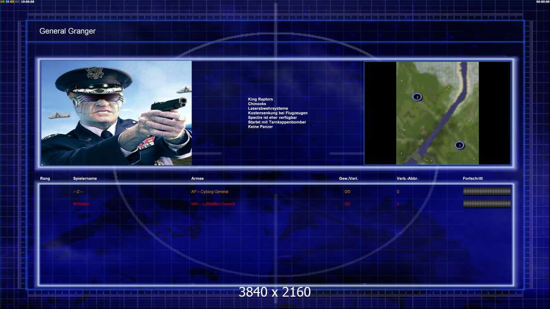Screen dimensions: 550x309
Task: Click the player name '---Z---'
Action: pyautogui.click(x=78, y=192)
